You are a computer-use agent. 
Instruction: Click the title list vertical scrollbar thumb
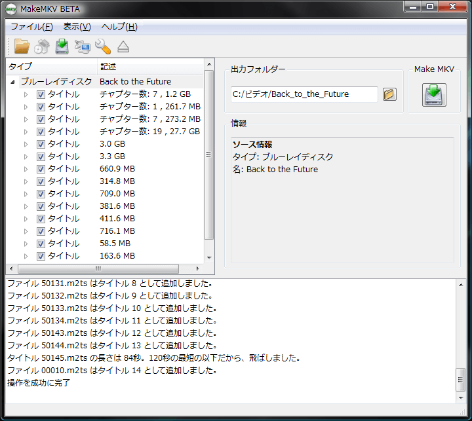click(208, 155)
